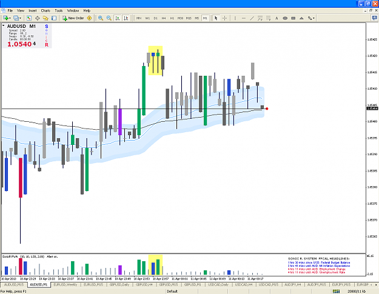Toggle the Market Watch window icon
This screenshot has height=294, width=379.
pos(29,18)
